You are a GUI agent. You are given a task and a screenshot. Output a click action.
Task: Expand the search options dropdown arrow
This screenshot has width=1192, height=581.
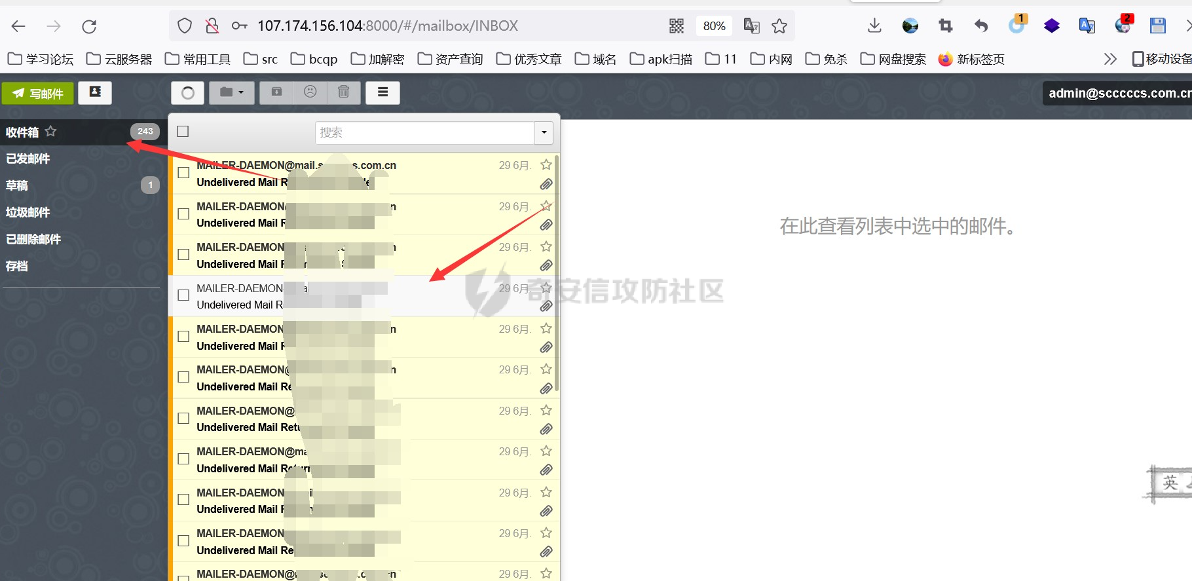[x=544, y=132]
